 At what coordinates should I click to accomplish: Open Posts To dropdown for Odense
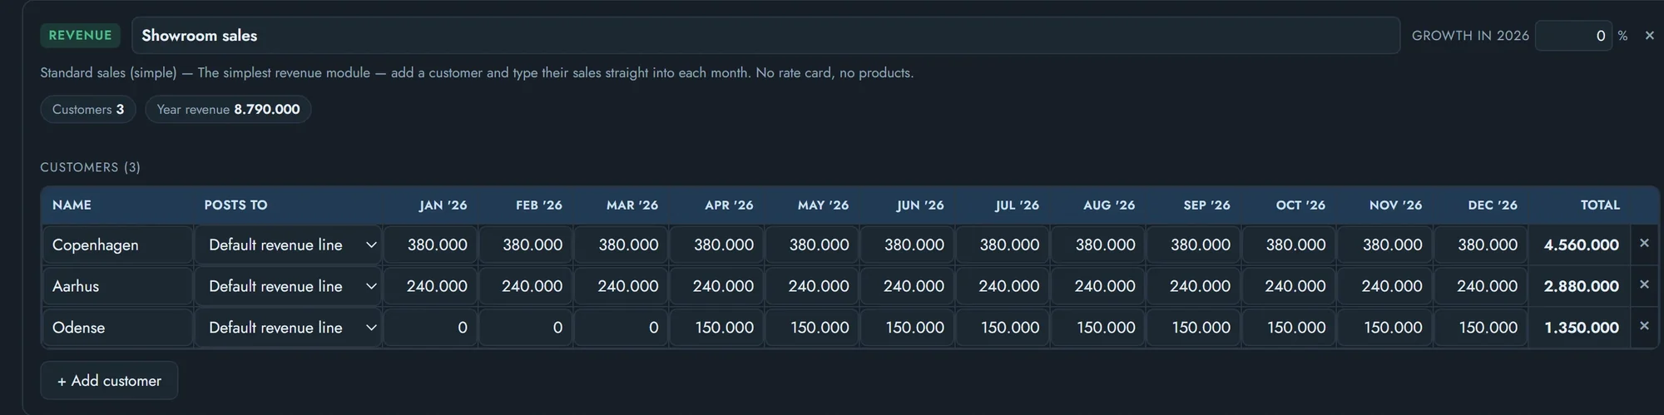[x=288, y=328]
